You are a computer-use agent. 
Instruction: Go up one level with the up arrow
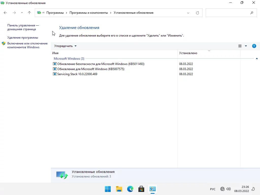point(29,13)
